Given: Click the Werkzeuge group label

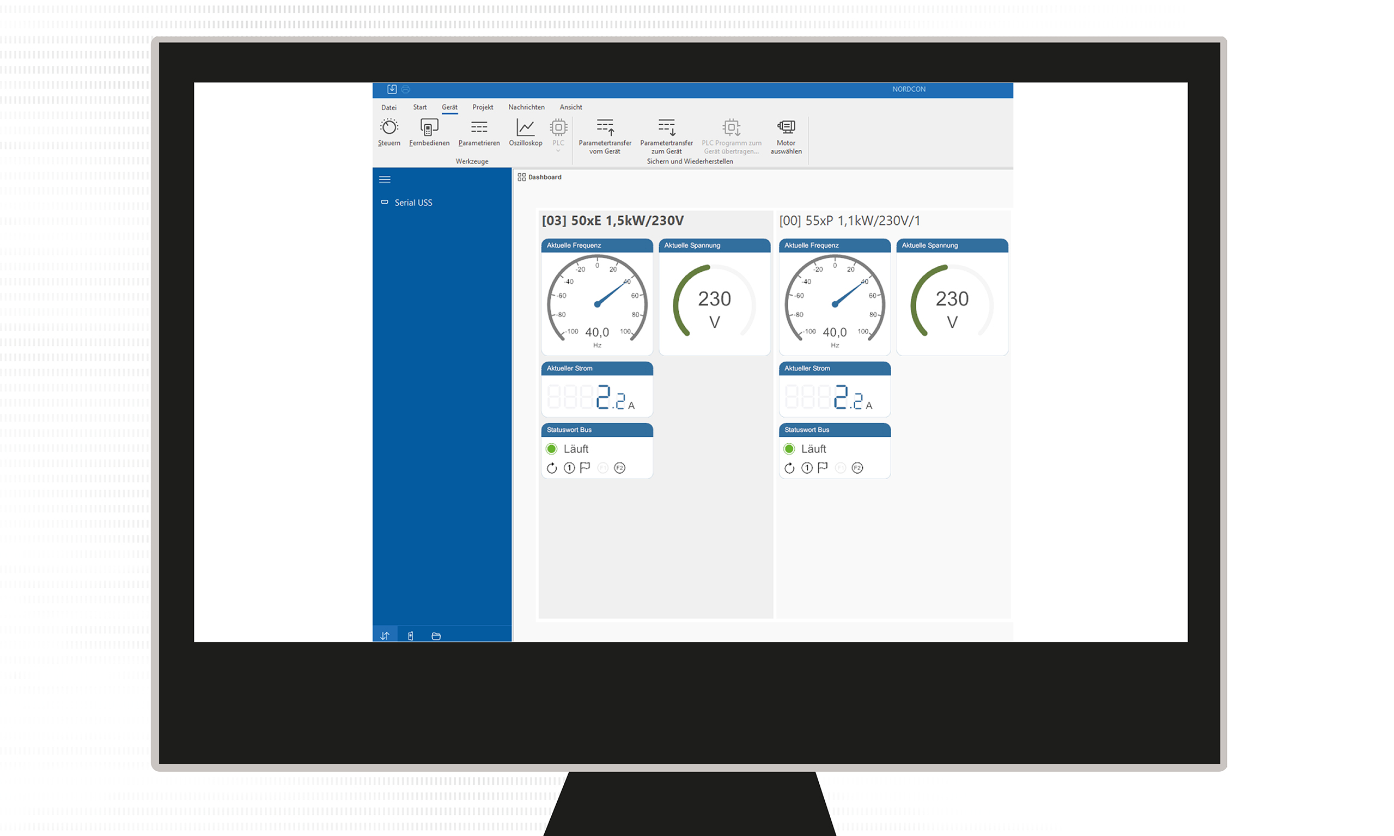Looking at the screenshot, I should pyautogui.click(x=472, y=162).
